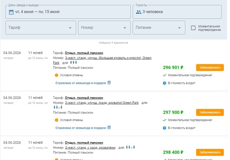Click the calendar icon in dates field
Screen dimensions: 230x160
tap(11, 12)
